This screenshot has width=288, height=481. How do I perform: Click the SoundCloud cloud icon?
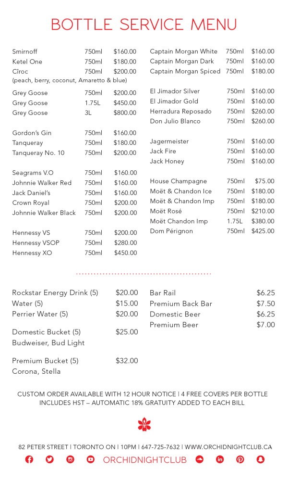(x=200, y=459)
